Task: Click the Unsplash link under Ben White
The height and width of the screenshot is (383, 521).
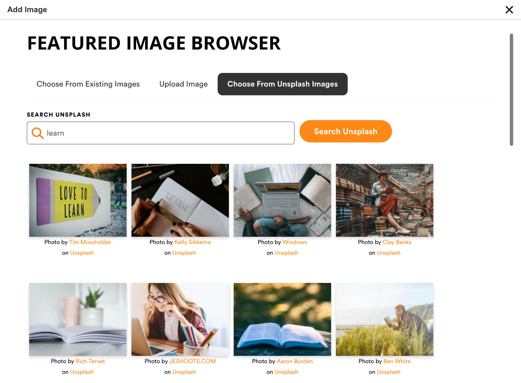Action: tap(388, 372)
